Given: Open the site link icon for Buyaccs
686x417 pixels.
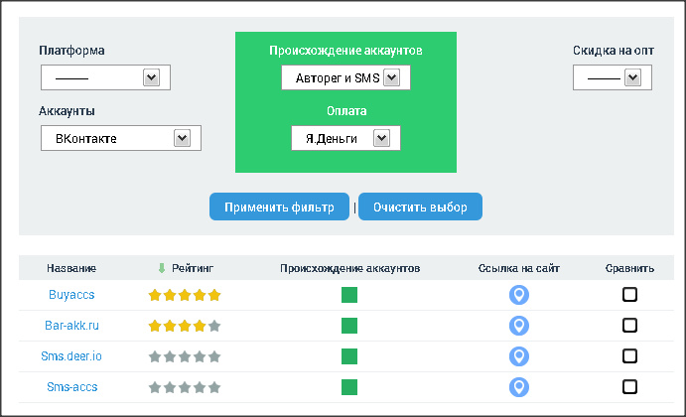Looking at the screenshot, I should pyautogui.click(x=519, y=295).
